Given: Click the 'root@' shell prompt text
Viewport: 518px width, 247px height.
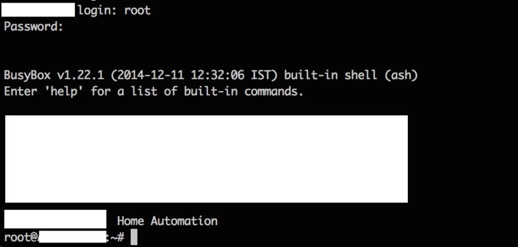Looking at the screenshot, I should (x=21, y=237).
